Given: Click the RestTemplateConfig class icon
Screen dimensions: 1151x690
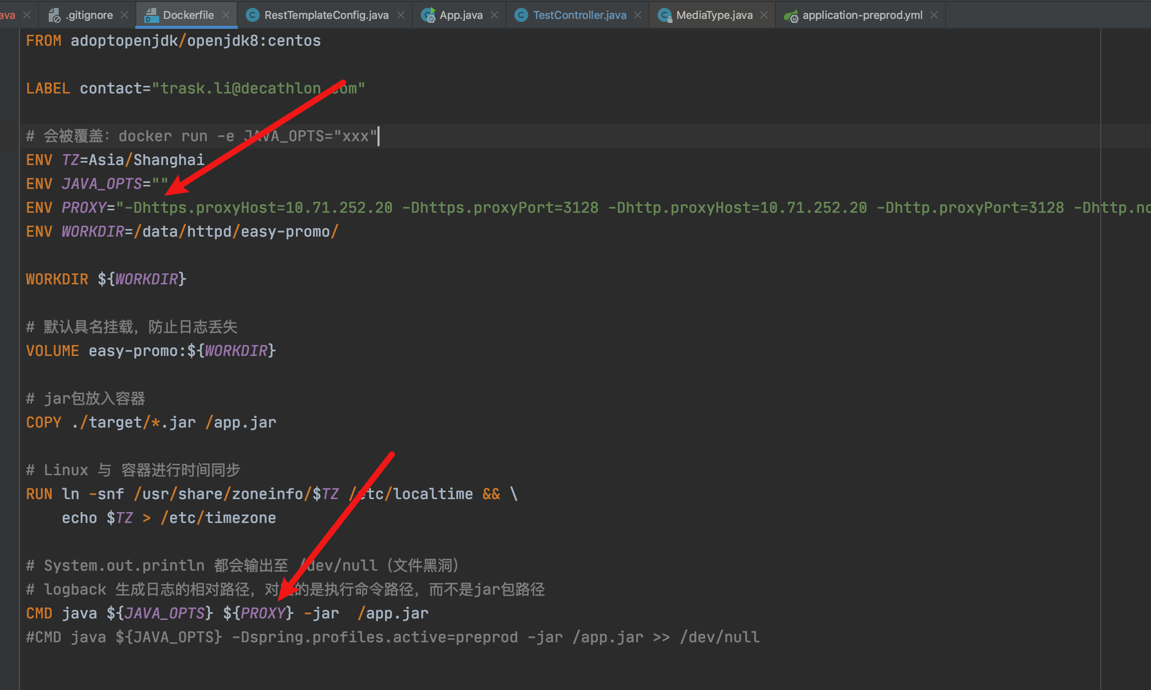Looking at the screenshot, I should tap(253, 15).
